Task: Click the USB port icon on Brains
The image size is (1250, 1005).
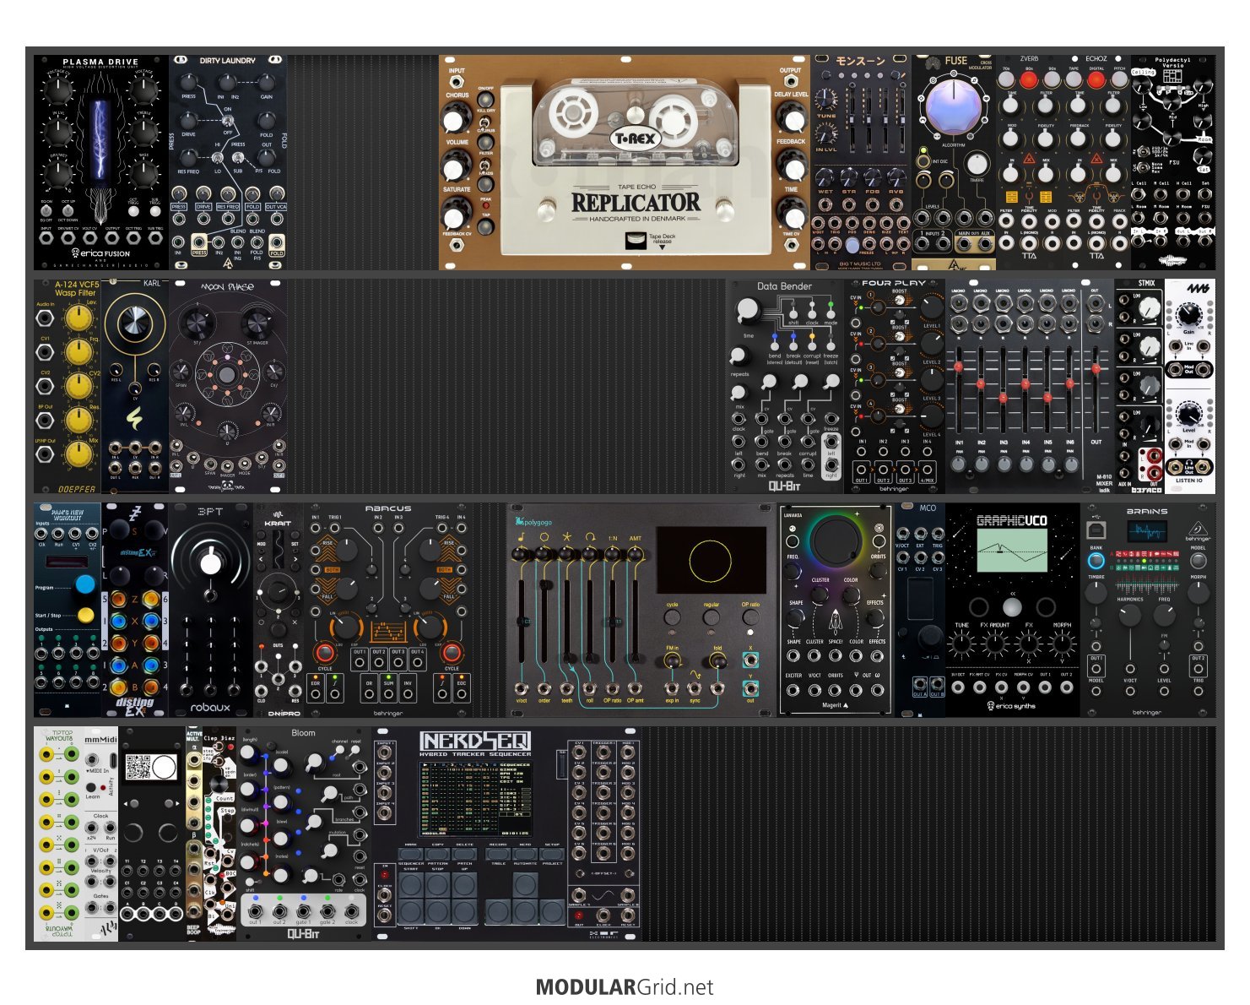Action: 1096,530
